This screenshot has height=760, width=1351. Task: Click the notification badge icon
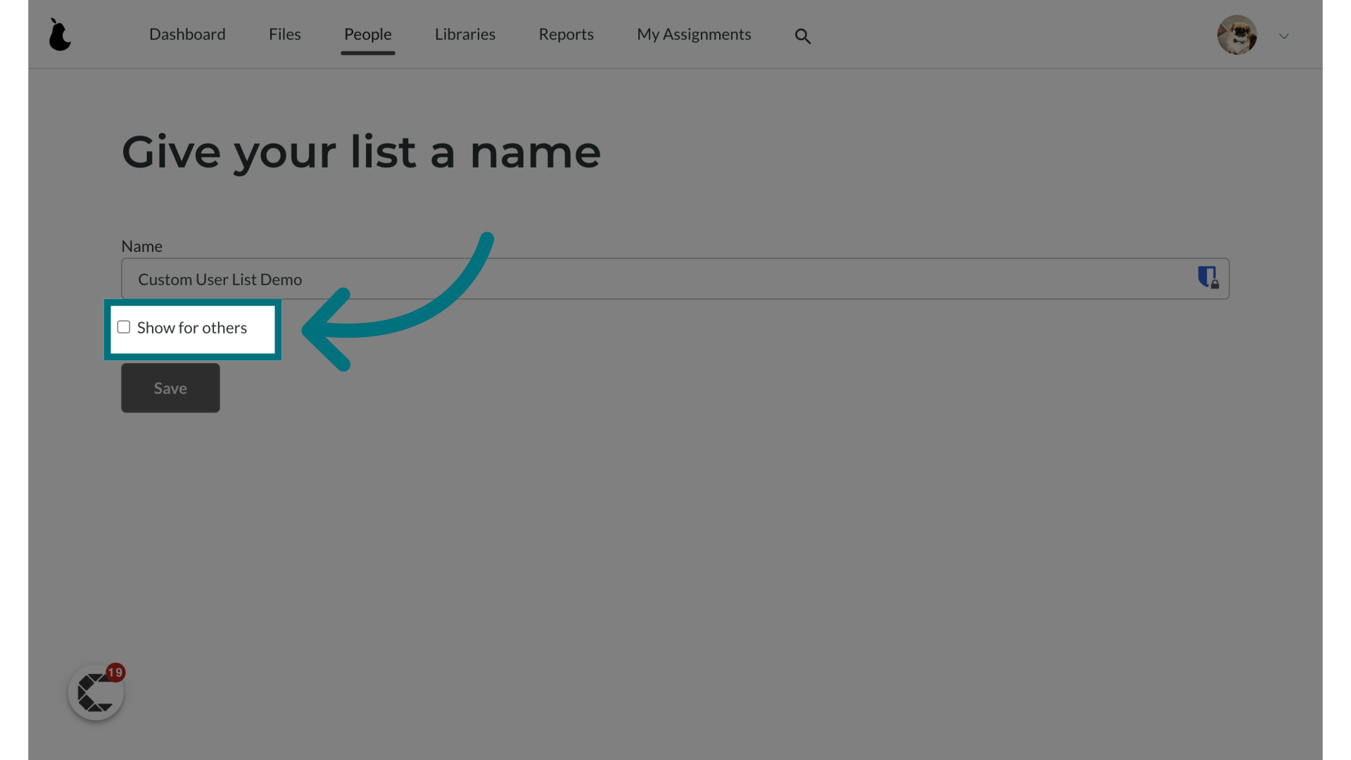click(x=114, y=672)
